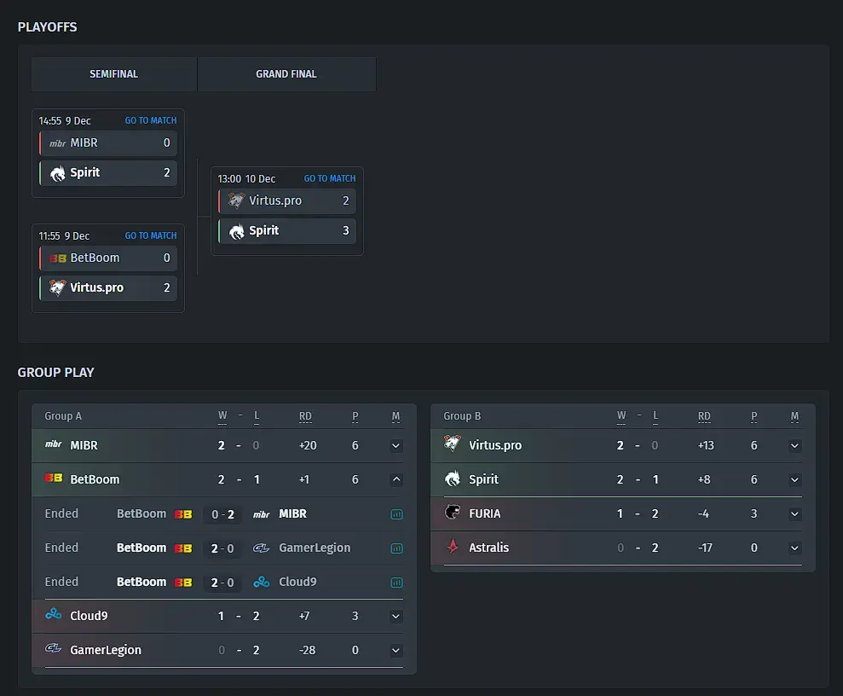Go to grand final match Virtus.pro vs Spirit
Screen dimensions: 843x696
click(330, 178)
